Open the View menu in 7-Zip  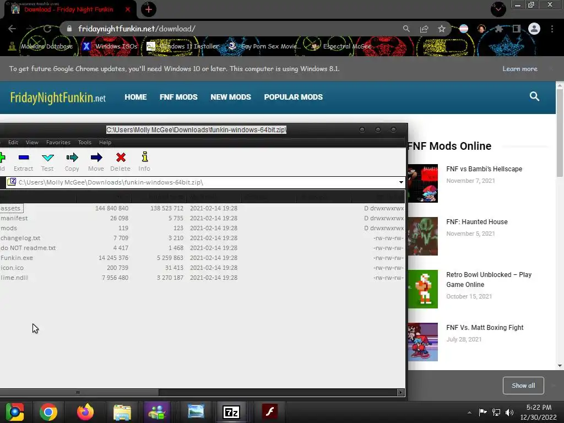pos(32,143)
